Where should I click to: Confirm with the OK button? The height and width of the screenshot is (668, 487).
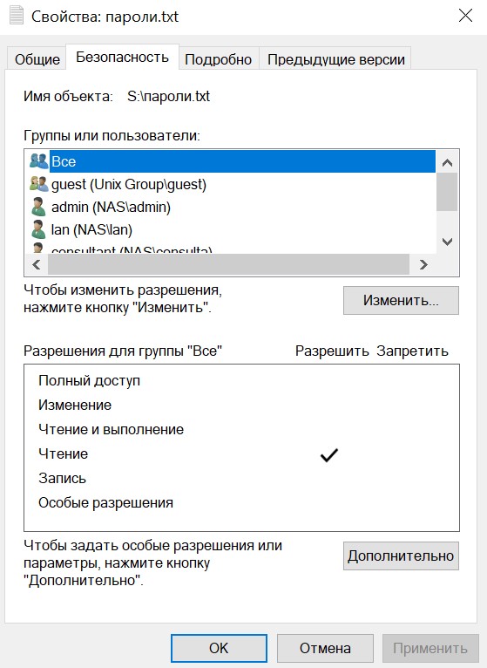219,648
